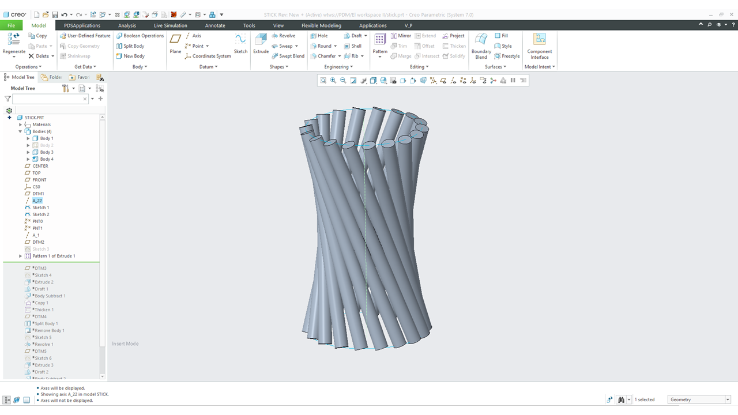Click the Undo arrow icon
This screenshot has height=415, width=738.
pyautogui.click(x=63, y=14)
